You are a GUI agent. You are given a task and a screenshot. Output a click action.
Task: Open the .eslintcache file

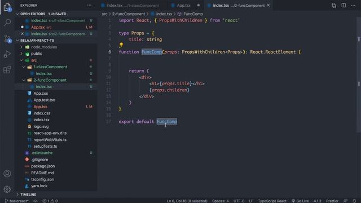(56, 153)
